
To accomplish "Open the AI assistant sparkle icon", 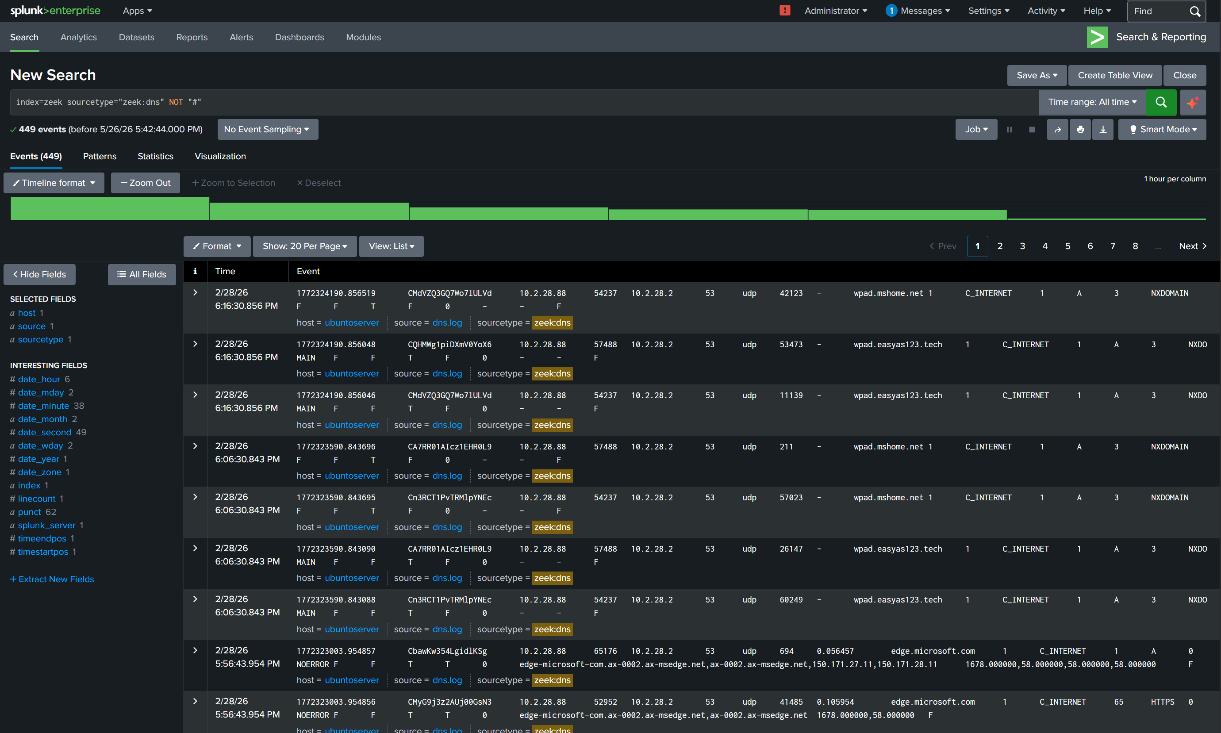I will (x=1193, y=102).
